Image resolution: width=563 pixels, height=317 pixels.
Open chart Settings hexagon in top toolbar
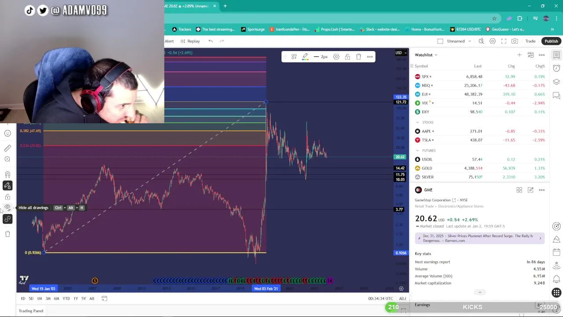(x=493, y=41)
